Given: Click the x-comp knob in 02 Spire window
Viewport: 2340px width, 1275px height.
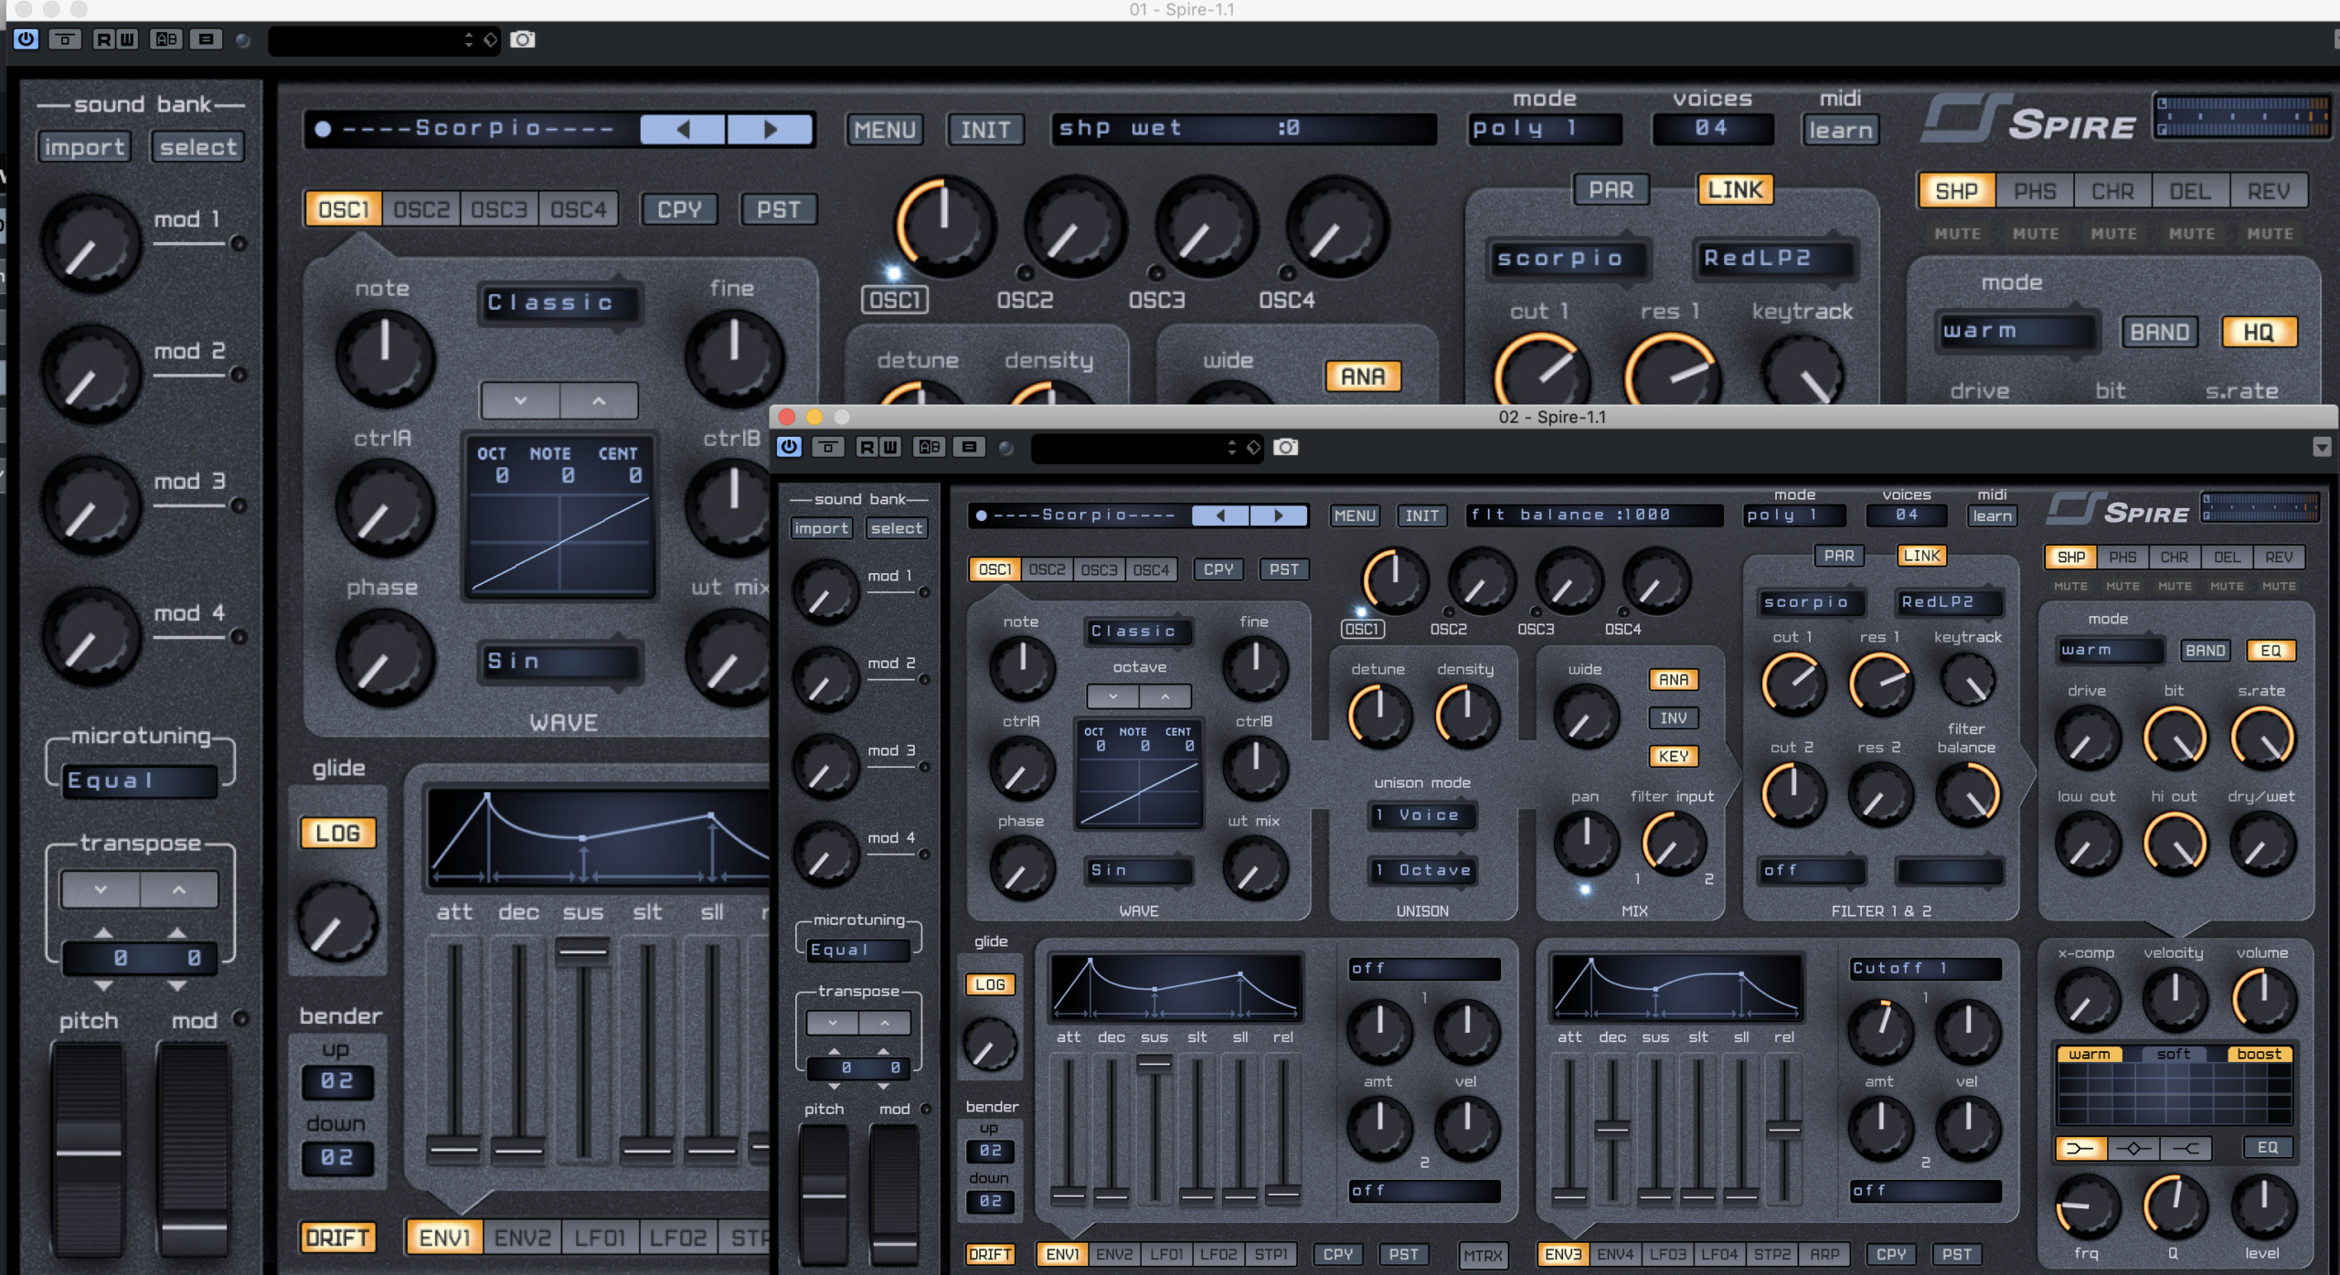Looking at the screenshot, I should (x=2087, y=998).
